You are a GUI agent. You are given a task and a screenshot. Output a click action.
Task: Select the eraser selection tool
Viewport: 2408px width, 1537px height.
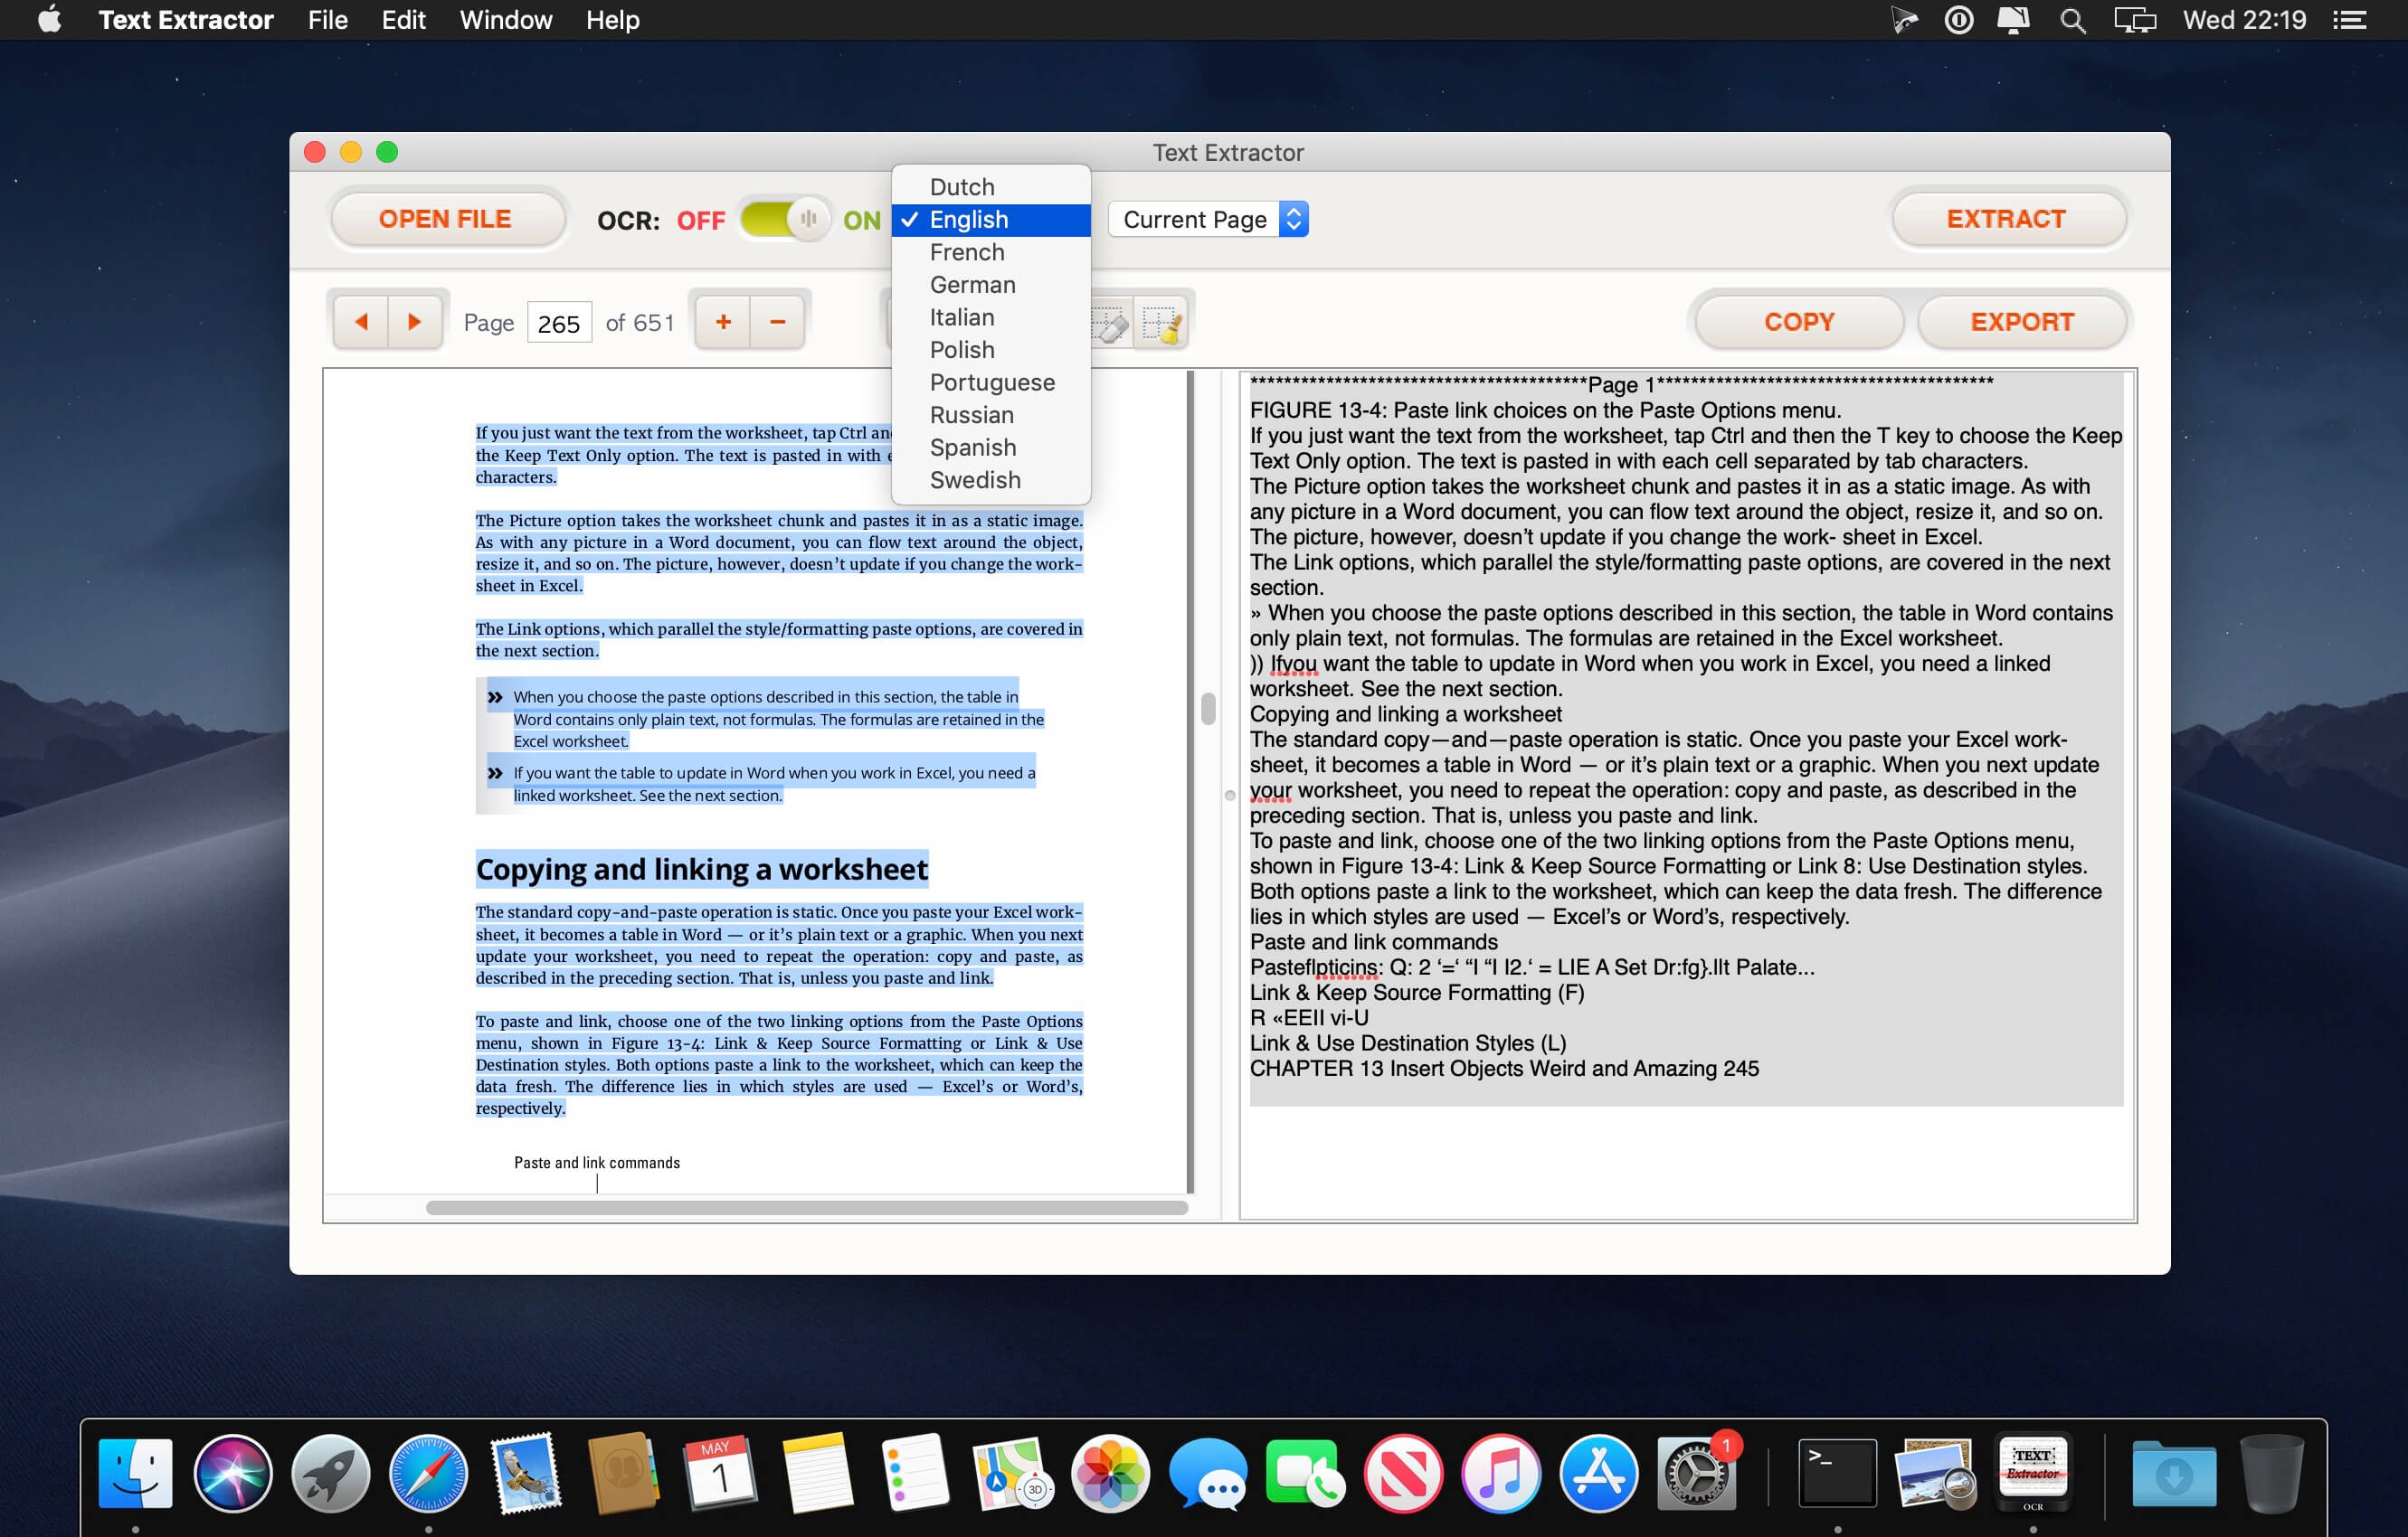coord(1110,324)
